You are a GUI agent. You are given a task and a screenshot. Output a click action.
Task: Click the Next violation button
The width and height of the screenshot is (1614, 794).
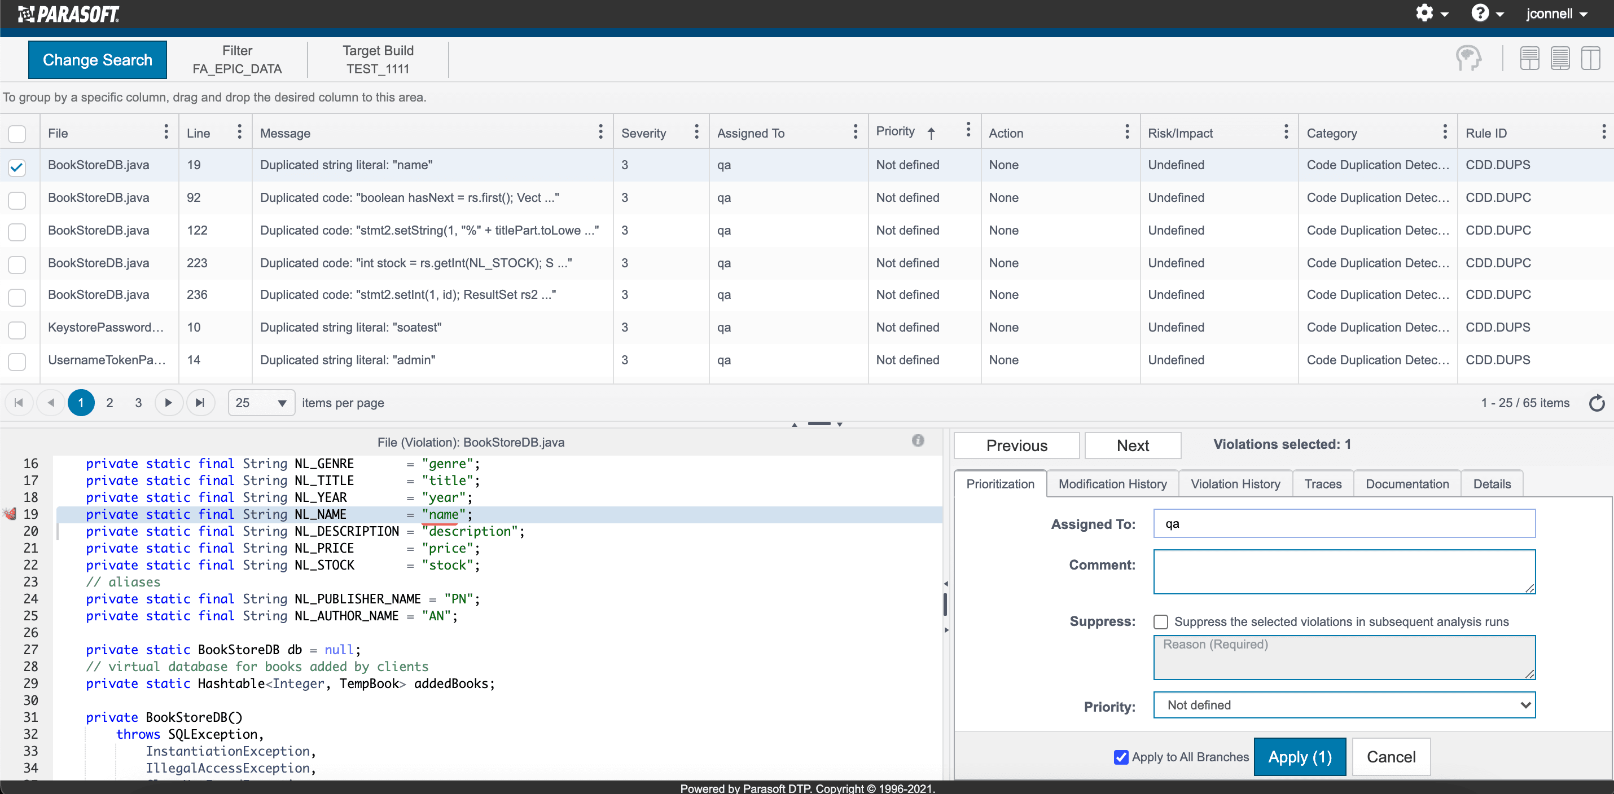[x=1133, y=445]
